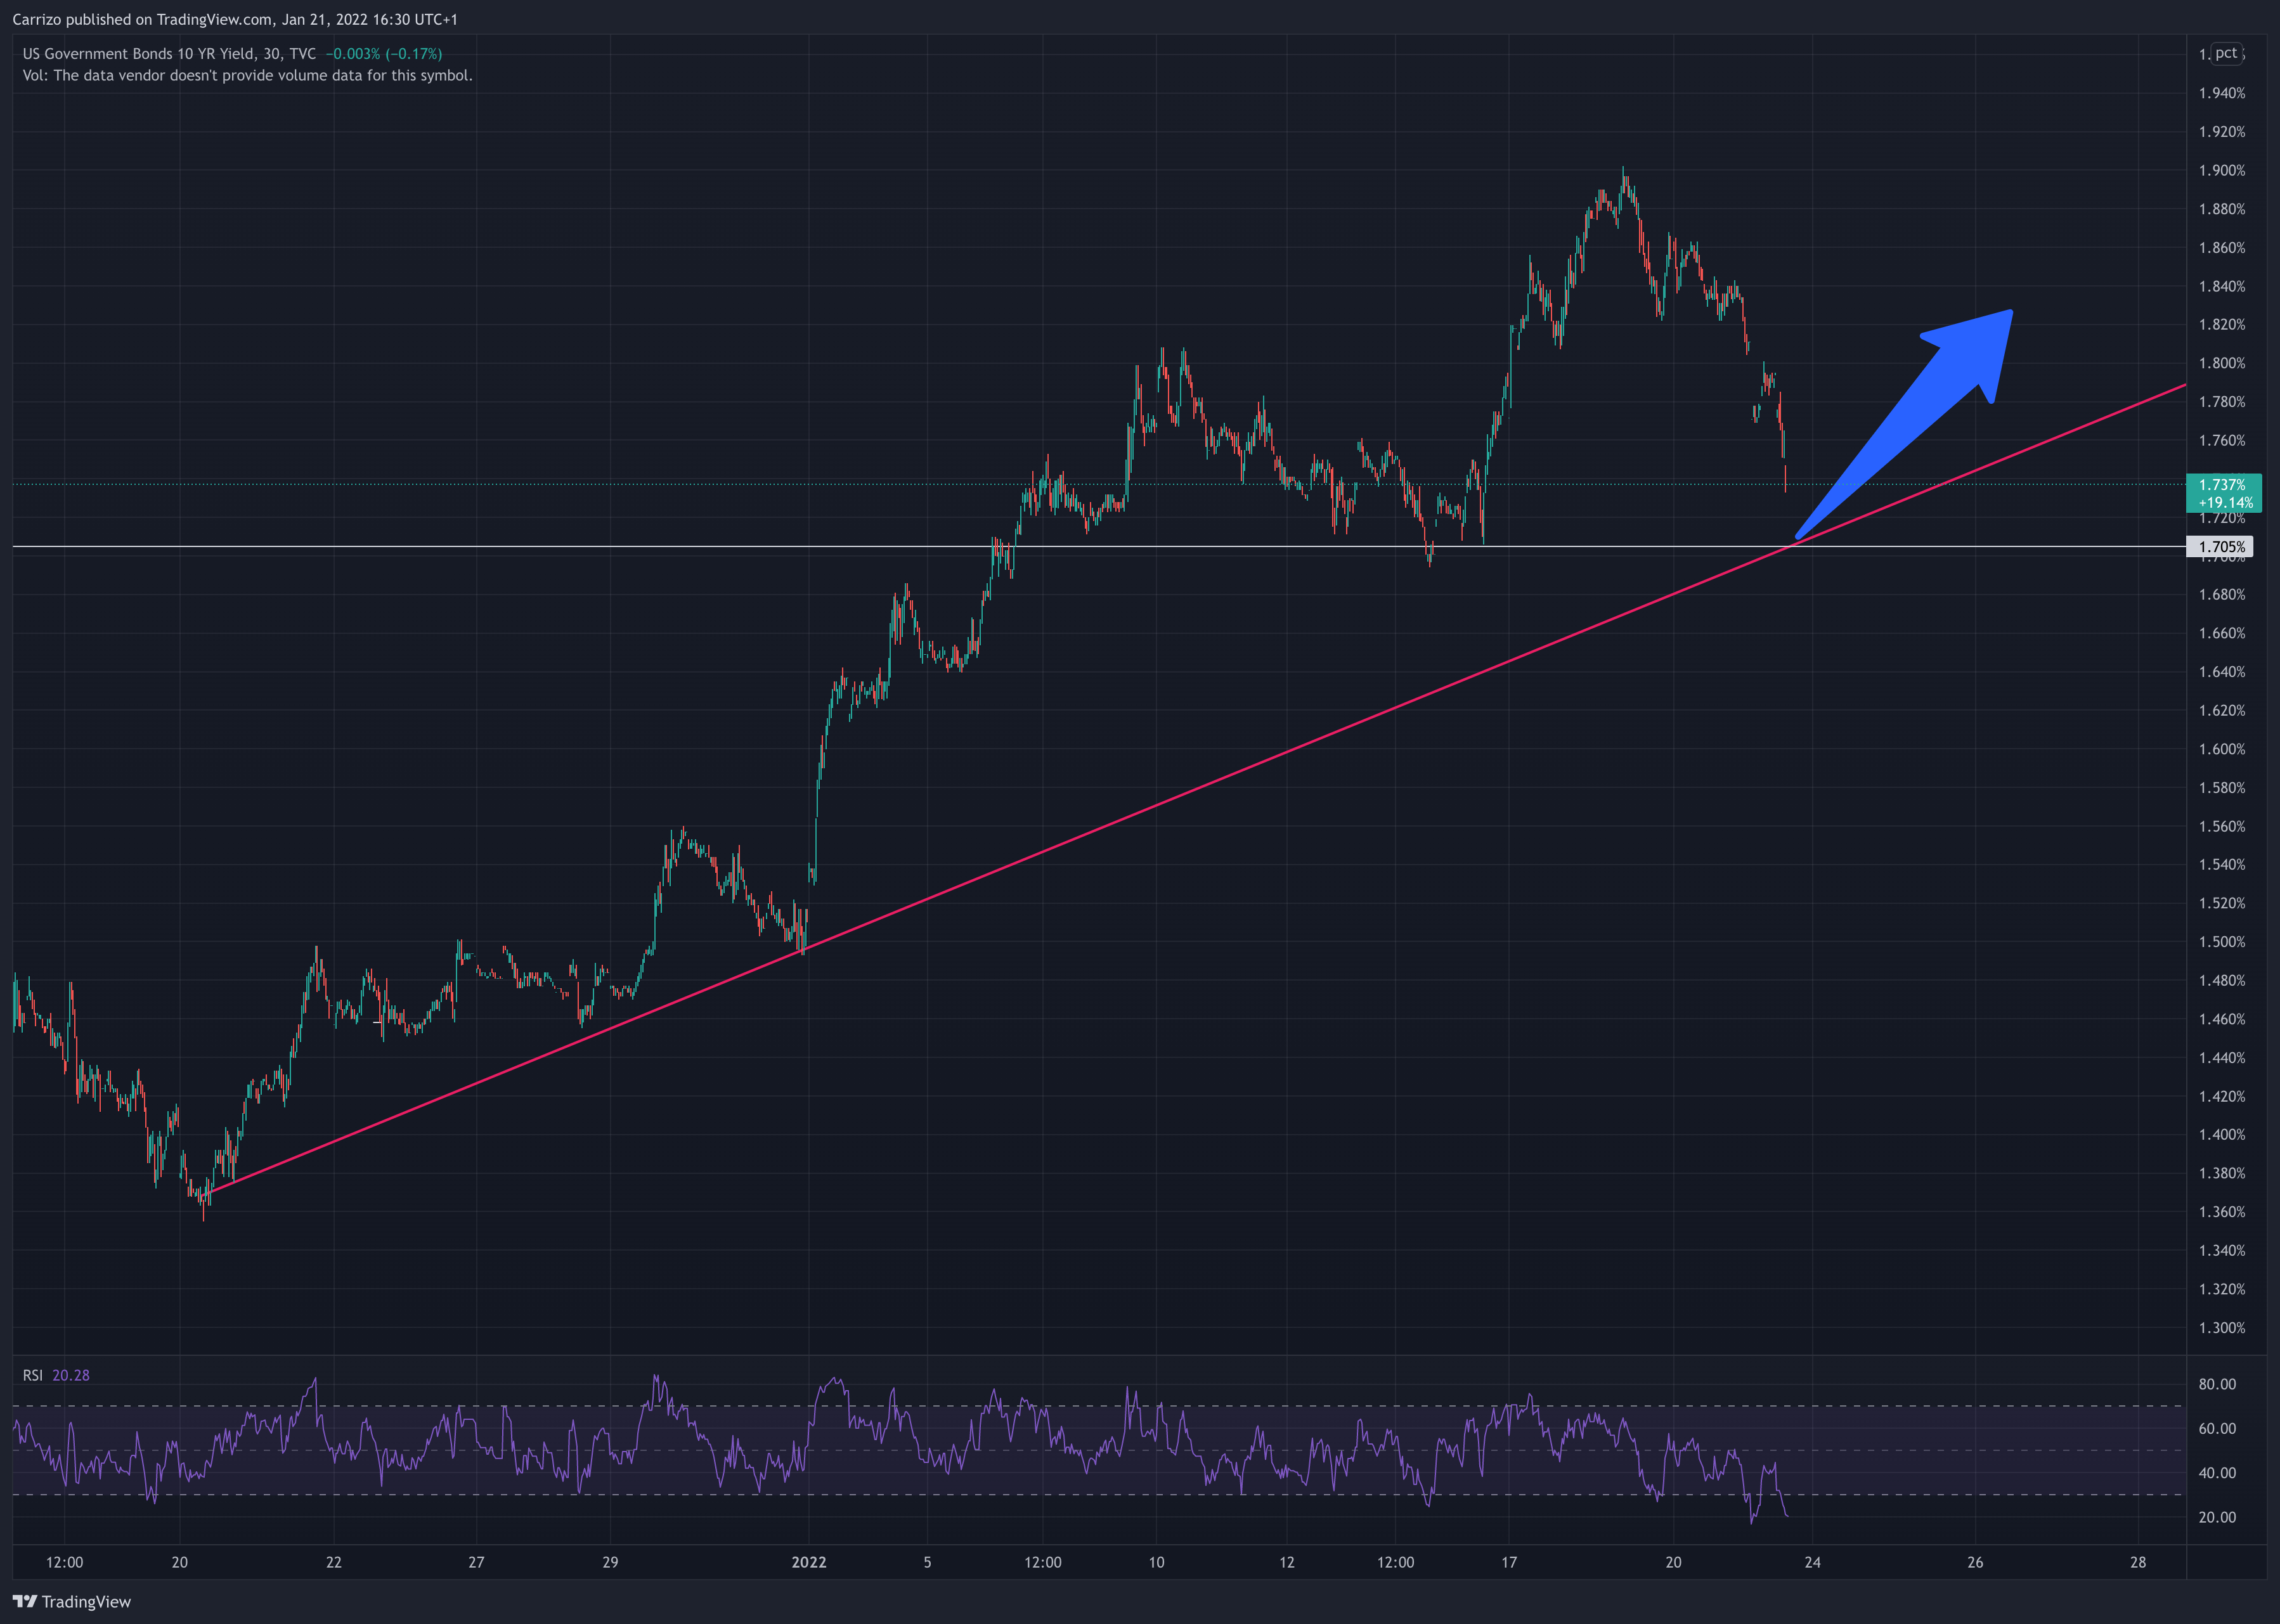Click the 1.680% price axis label
This screenshot has height=1624, width=2280.
pyautogui.click(x=2222, y=595)
